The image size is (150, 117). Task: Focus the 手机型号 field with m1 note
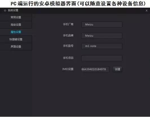coord(102,46)
